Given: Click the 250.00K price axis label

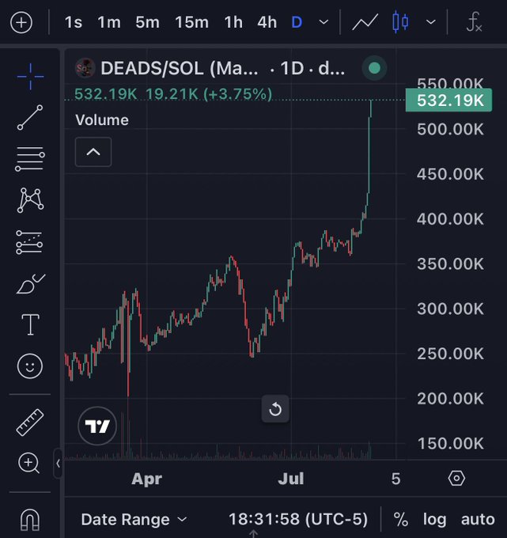Looking at the screenshot, I should (x=450, y=354).
